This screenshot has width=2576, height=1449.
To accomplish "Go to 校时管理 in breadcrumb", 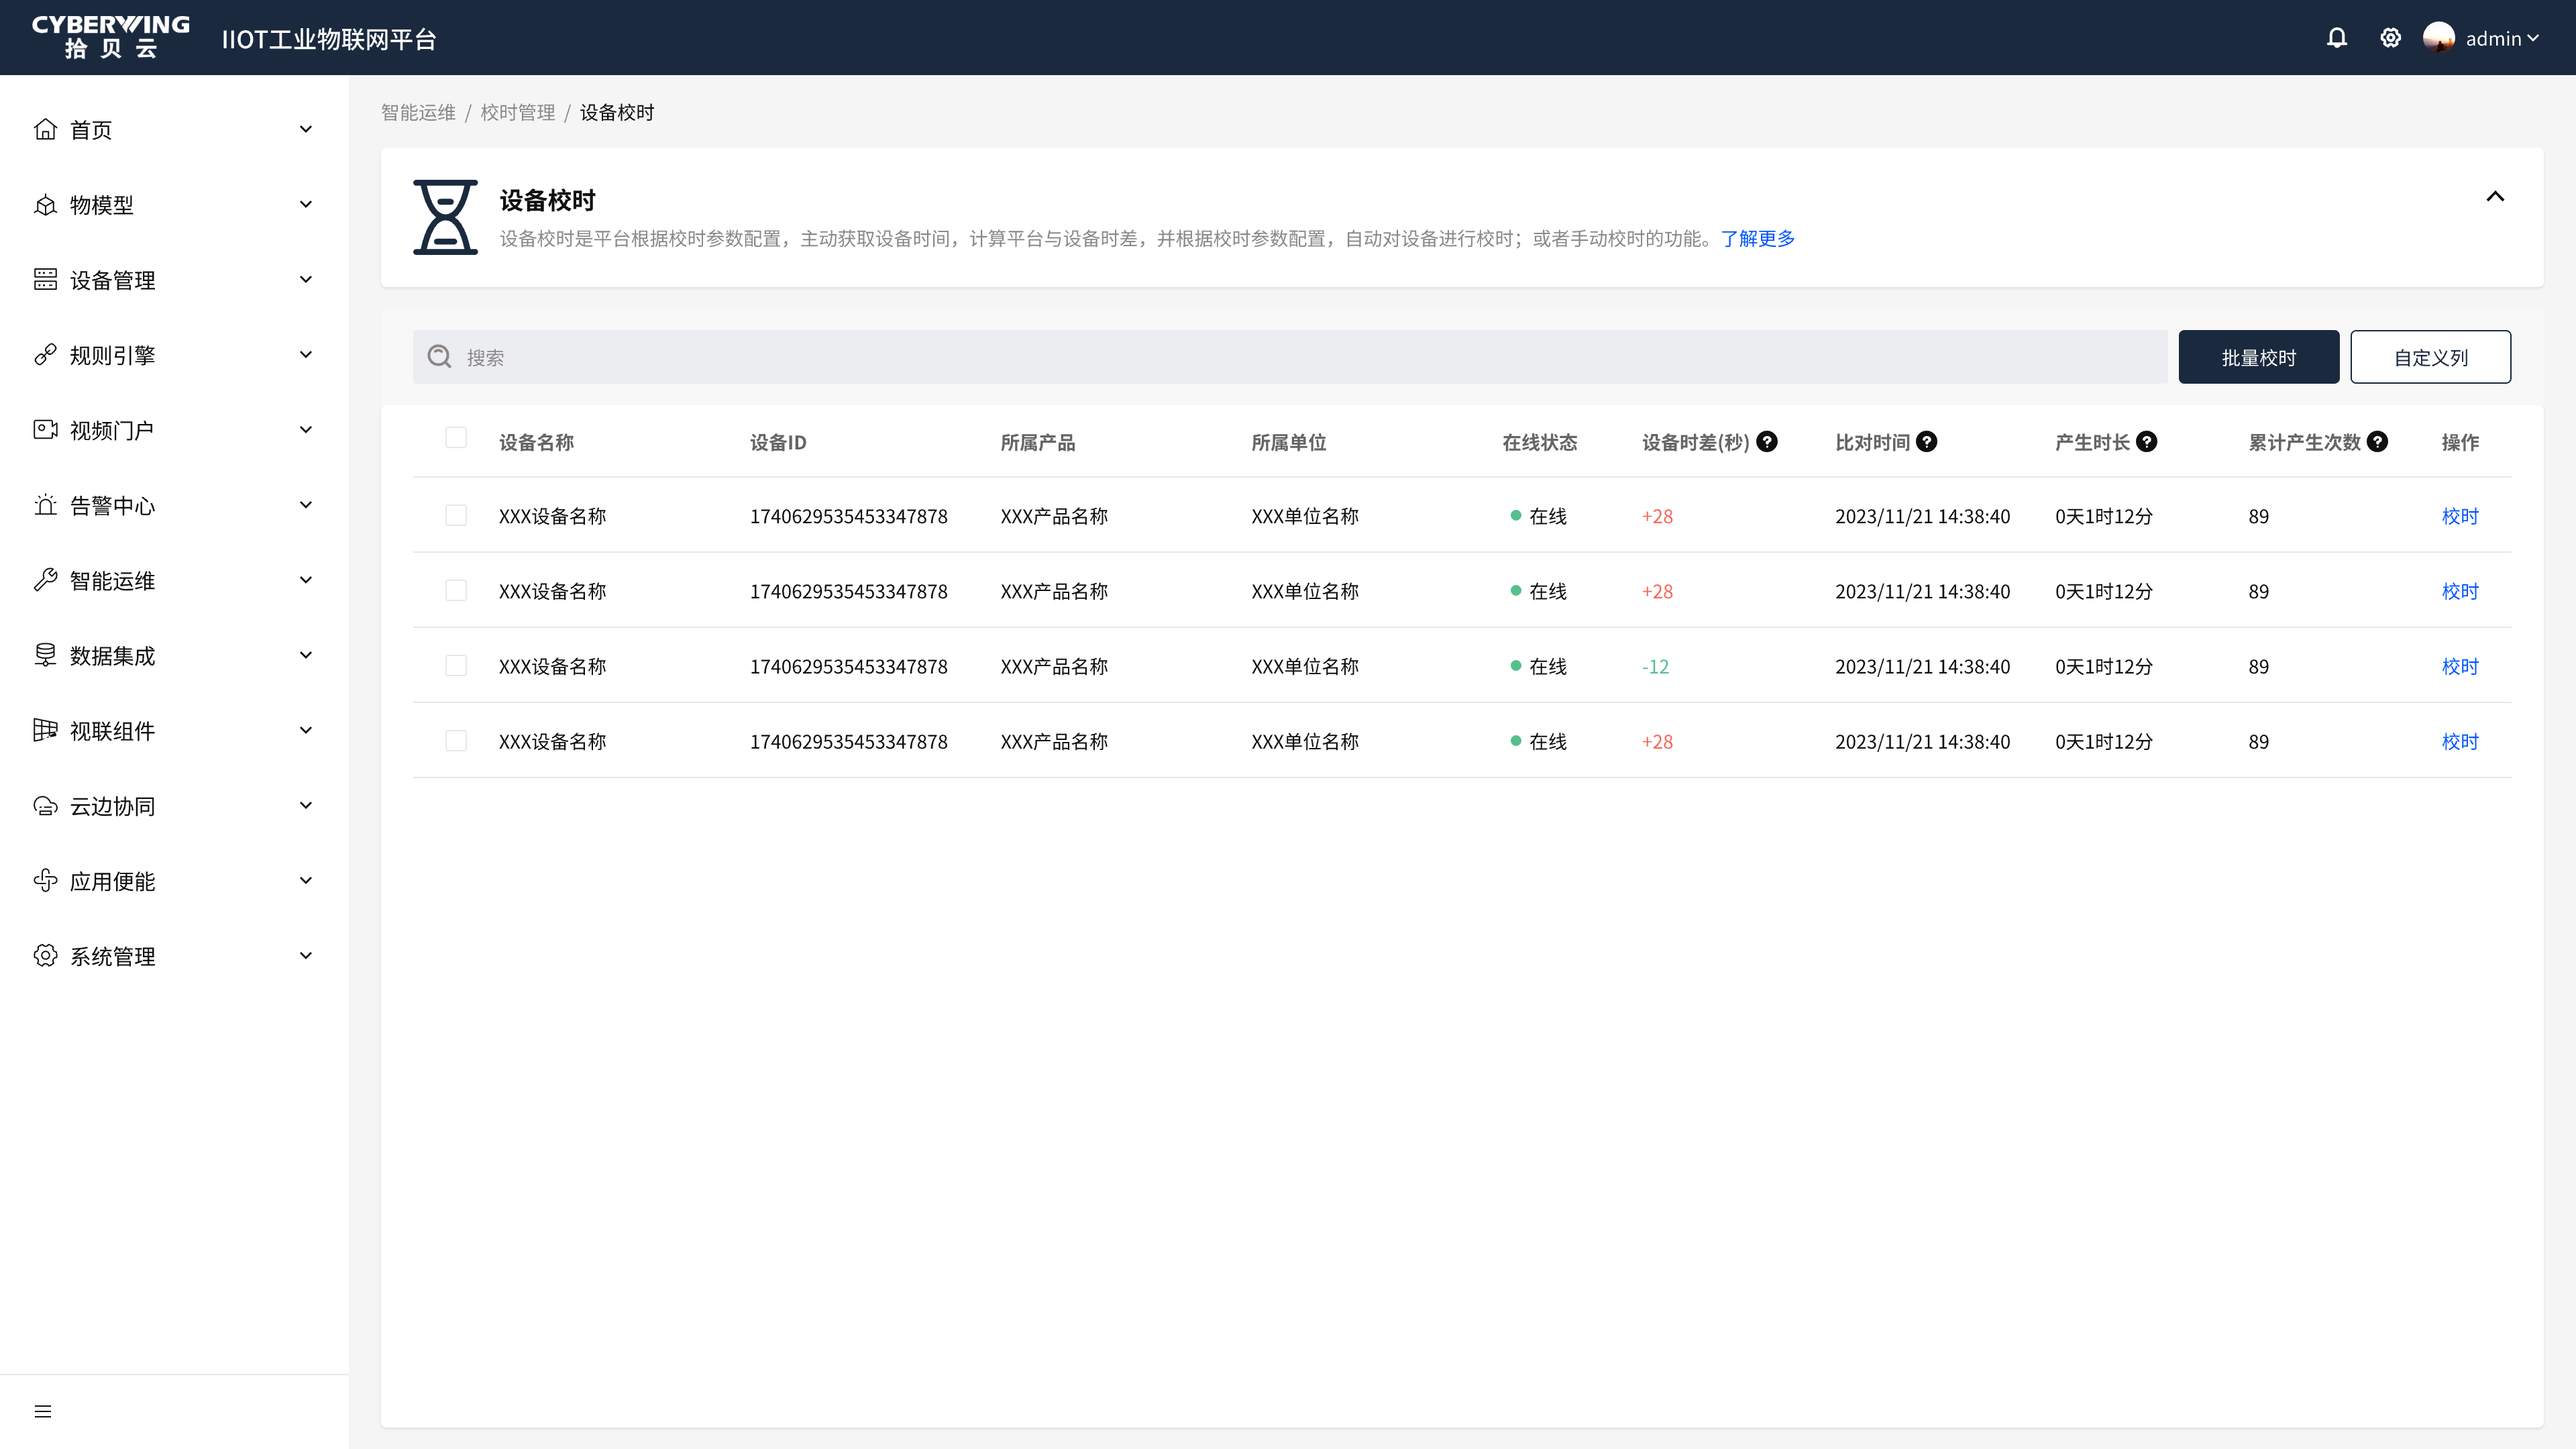I will 517,112.
